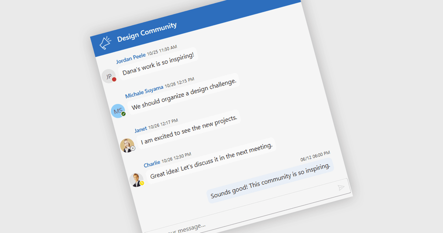Click the Michale Suyama author name
Screen dimensions: 443x233
[144, 92]
